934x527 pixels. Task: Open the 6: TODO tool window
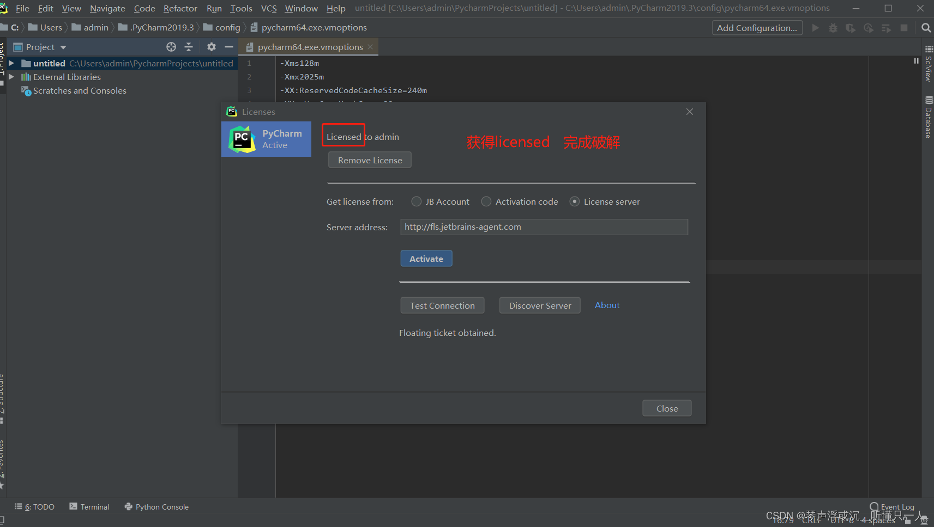pyautogui.click(x=34, y=507)
